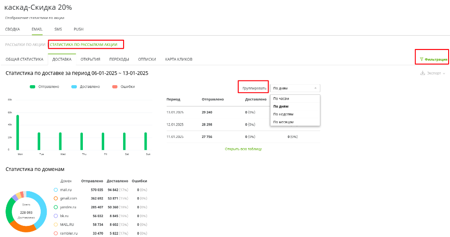The image size is (450, 237).
Task: Switch to the SMS tab
Action: pos(58,29)
